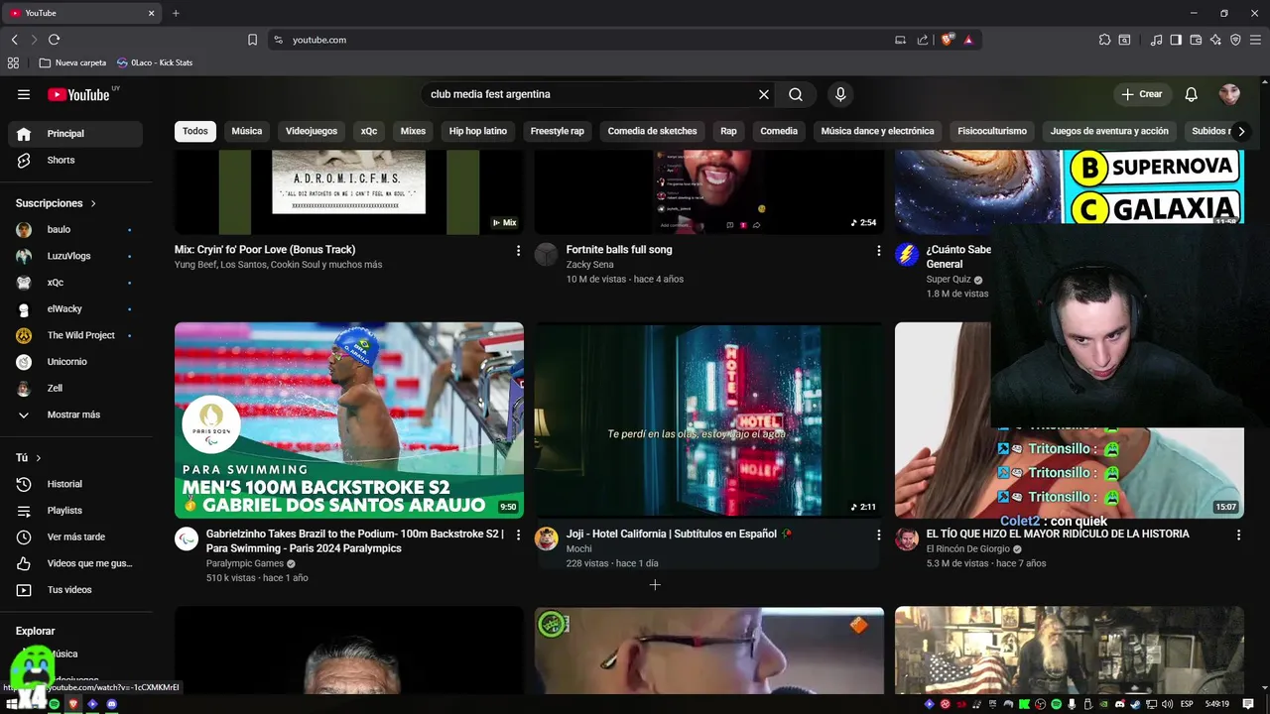Open Principal in the sidebar
Screen dimensions: 1270x714
tap(75, 133)
